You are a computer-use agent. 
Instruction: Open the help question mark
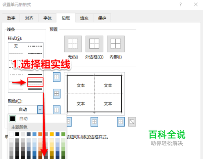(181, 4)
